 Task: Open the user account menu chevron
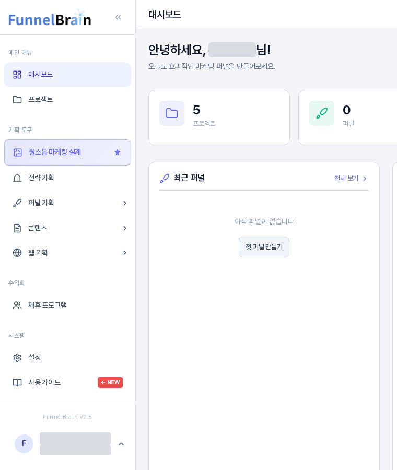point(121,444)
